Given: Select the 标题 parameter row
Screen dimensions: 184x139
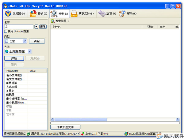Looking at the screenshot, I should click(26, 107).
